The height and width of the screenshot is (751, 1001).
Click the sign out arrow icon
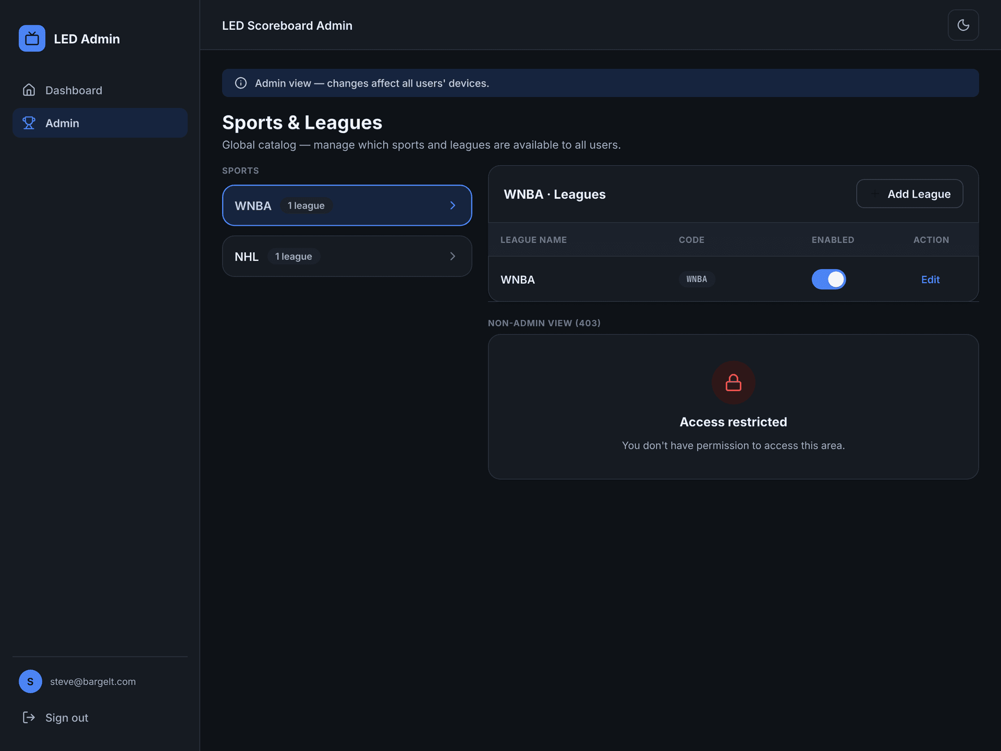pos(29,718)
